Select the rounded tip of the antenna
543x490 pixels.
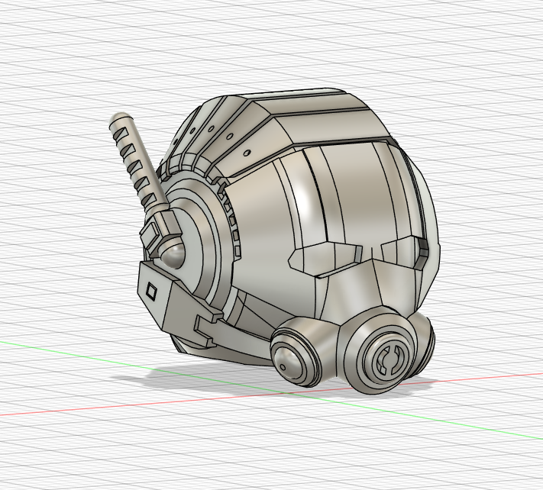(118, 119)
